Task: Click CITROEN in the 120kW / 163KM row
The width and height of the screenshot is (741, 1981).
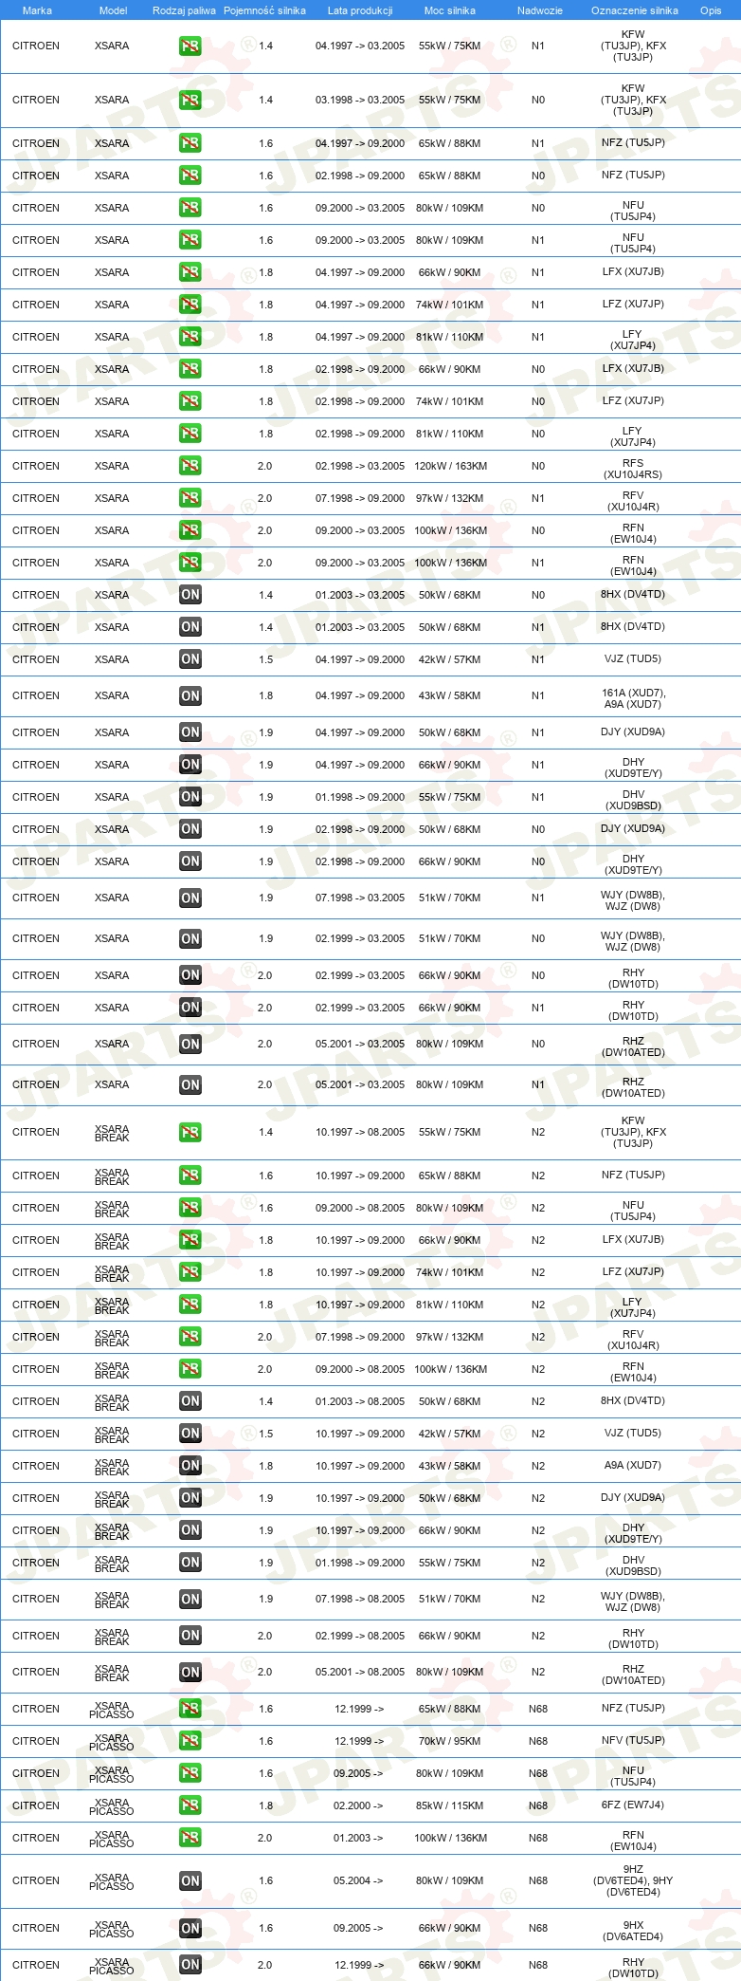Action: click(x=36, y=466)
